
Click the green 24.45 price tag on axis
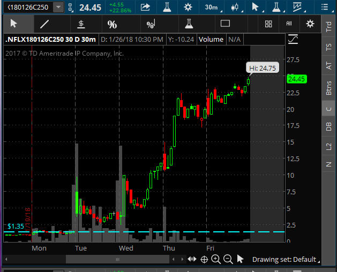tap(297, 79)
